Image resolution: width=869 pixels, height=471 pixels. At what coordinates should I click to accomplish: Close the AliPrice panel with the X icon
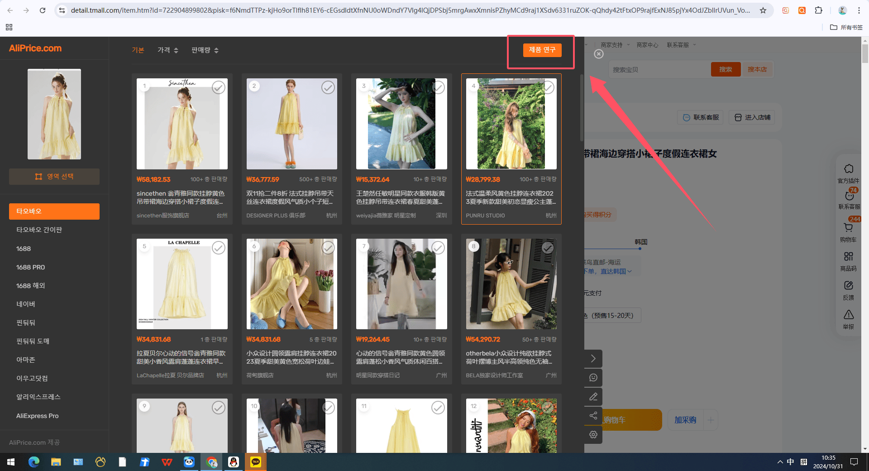click(599, 54)
